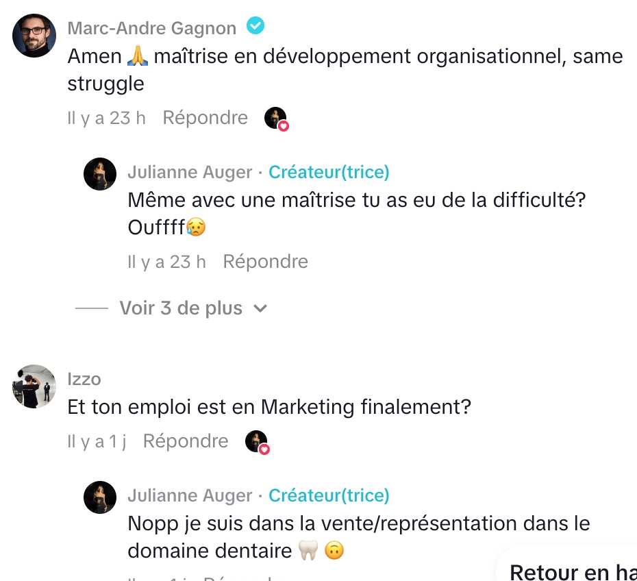Open Marc-Andre Gagnon's profile picture
637x581 pixels.
click(x=34, y=36)
